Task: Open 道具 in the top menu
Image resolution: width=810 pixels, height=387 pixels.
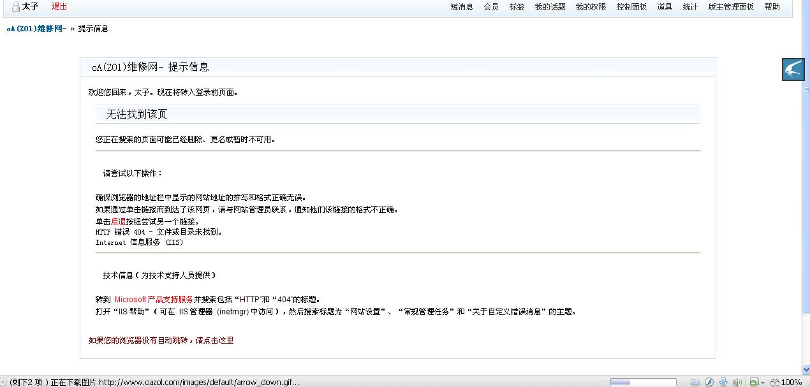Action: point(665,7)
